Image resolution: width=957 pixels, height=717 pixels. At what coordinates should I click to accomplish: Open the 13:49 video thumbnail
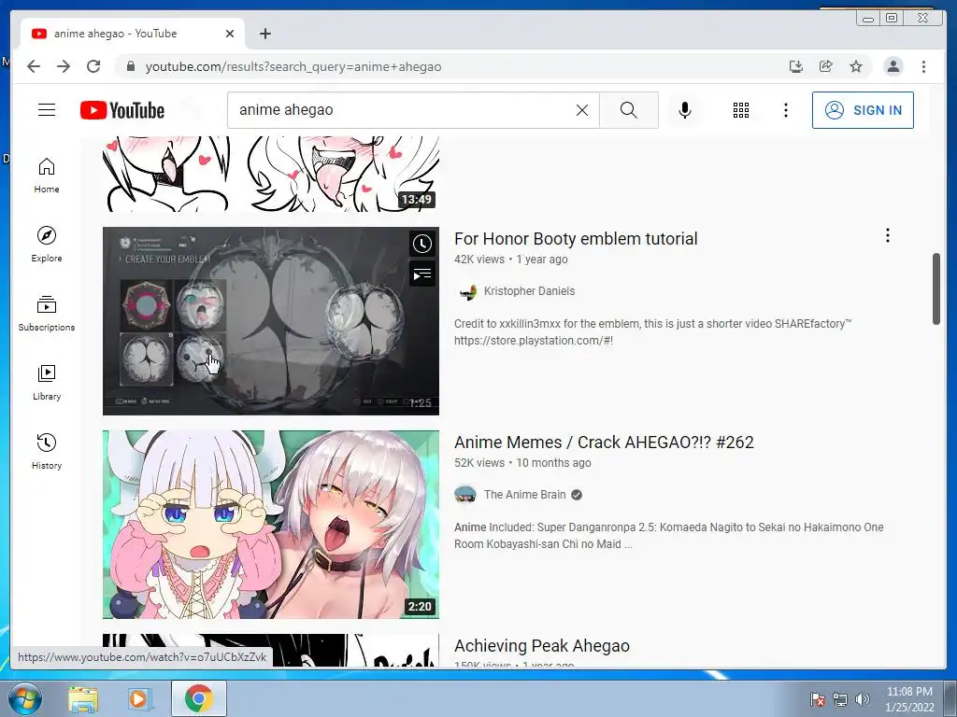(271, 174)
